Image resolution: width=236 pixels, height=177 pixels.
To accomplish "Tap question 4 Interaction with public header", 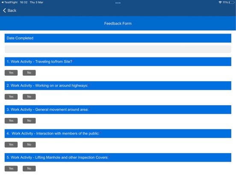I will click(118, 133).
